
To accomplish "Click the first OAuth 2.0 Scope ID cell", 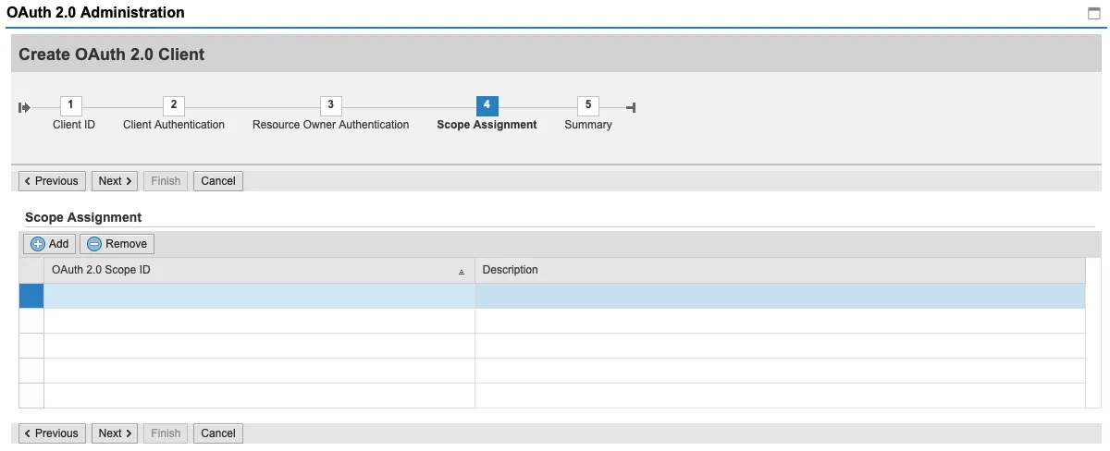I will point(259,296).
